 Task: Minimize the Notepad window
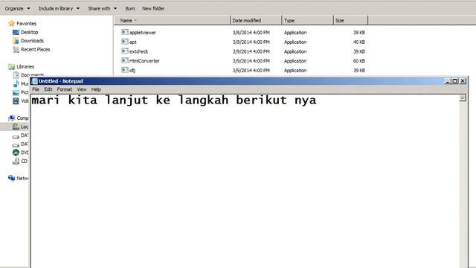point(448,81)
